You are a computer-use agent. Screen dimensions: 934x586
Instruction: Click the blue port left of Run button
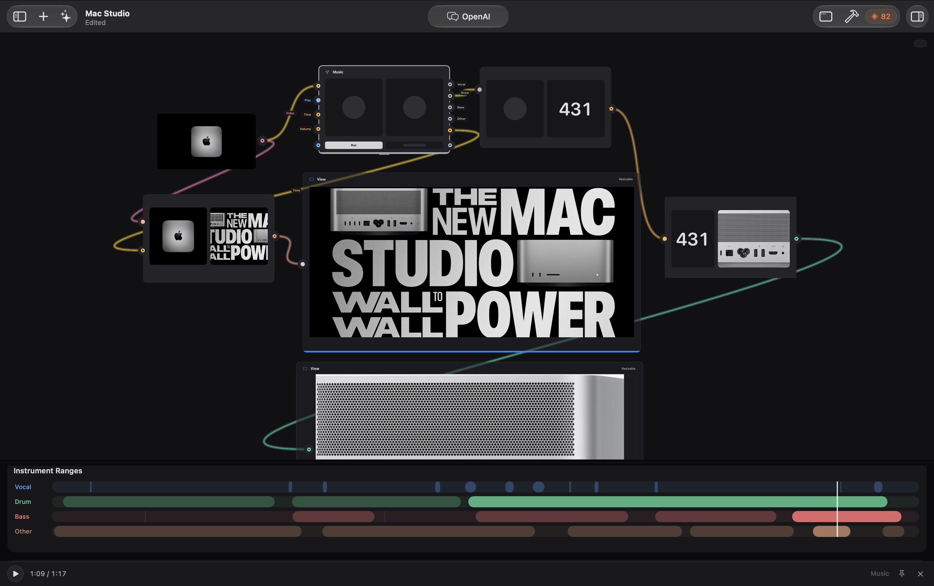pos(318,145)
